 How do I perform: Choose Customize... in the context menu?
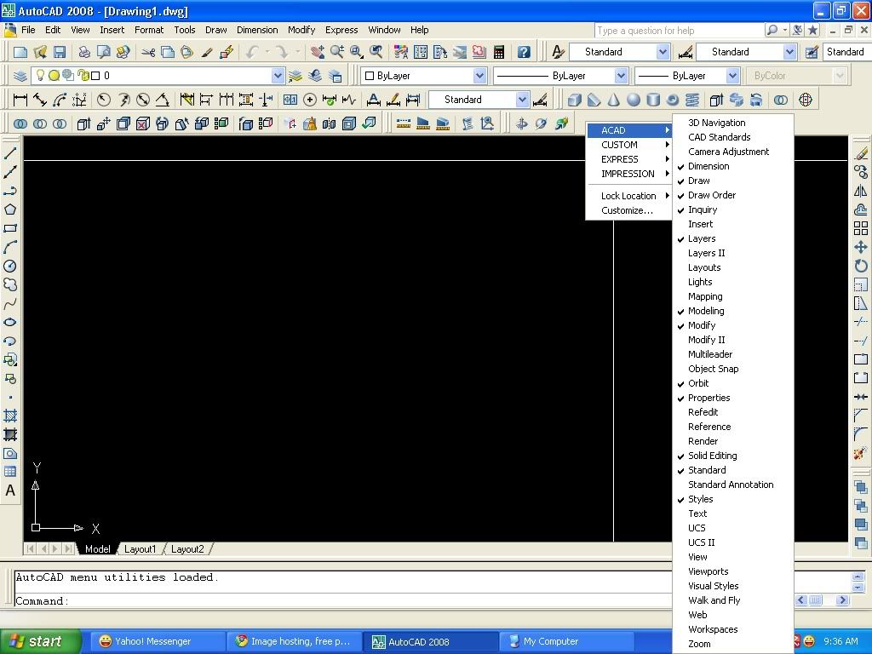pyautogui.click(x=629, y=210)
